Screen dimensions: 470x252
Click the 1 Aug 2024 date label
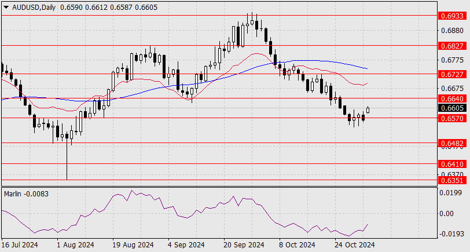75,245
